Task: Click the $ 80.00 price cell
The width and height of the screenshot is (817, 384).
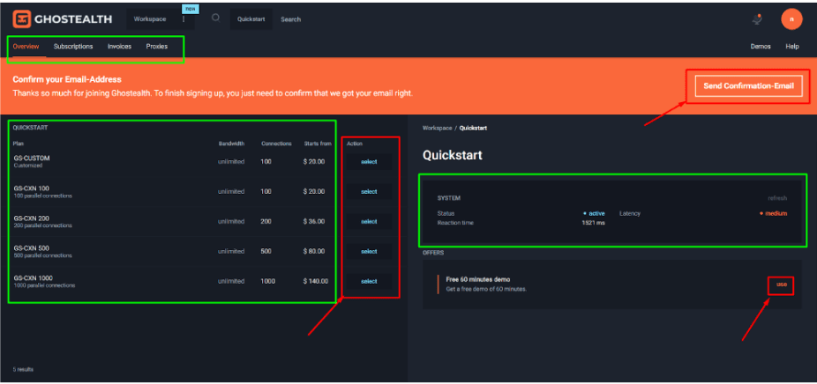Action: tap(314, 251)
